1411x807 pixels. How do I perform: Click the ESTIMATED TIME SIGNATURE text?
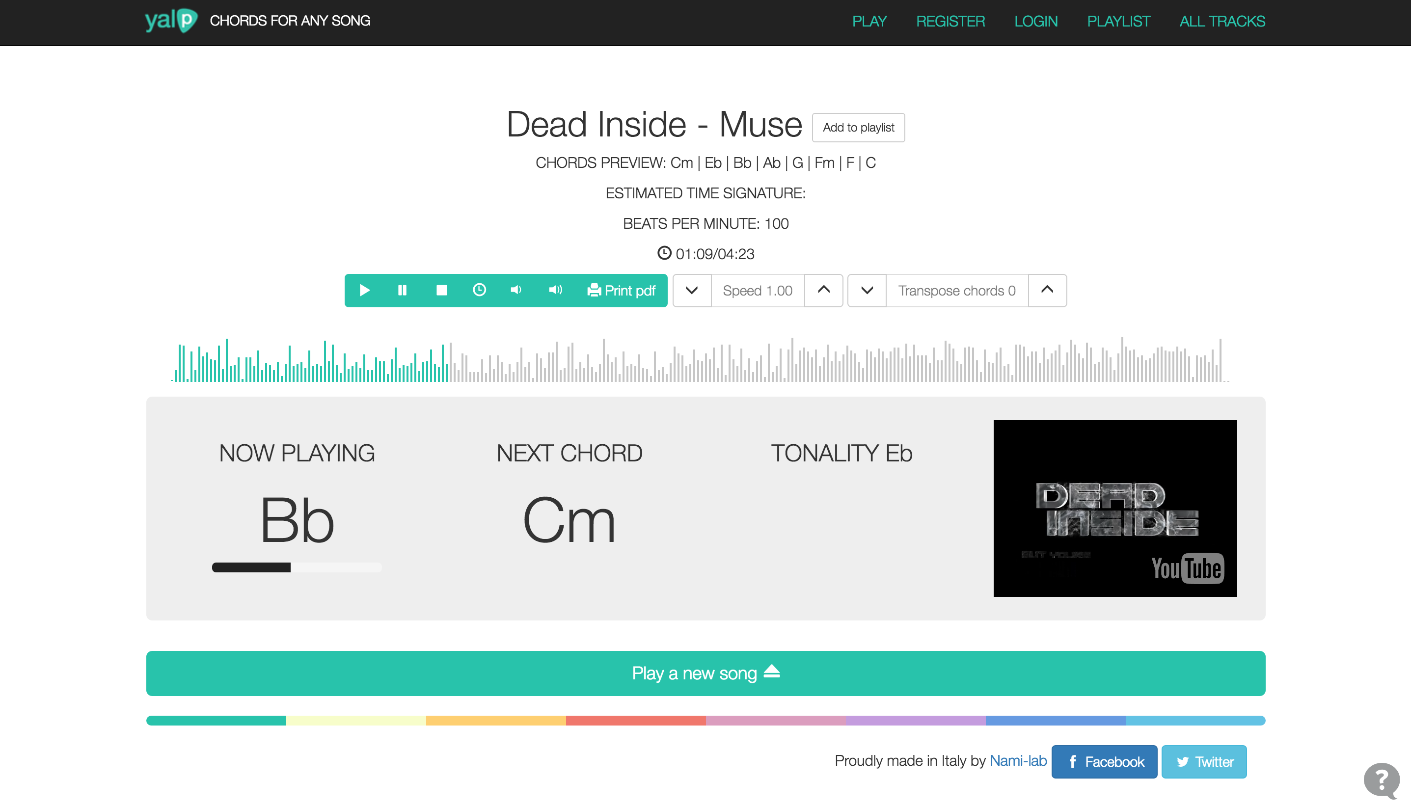click(x=705, y=193)
